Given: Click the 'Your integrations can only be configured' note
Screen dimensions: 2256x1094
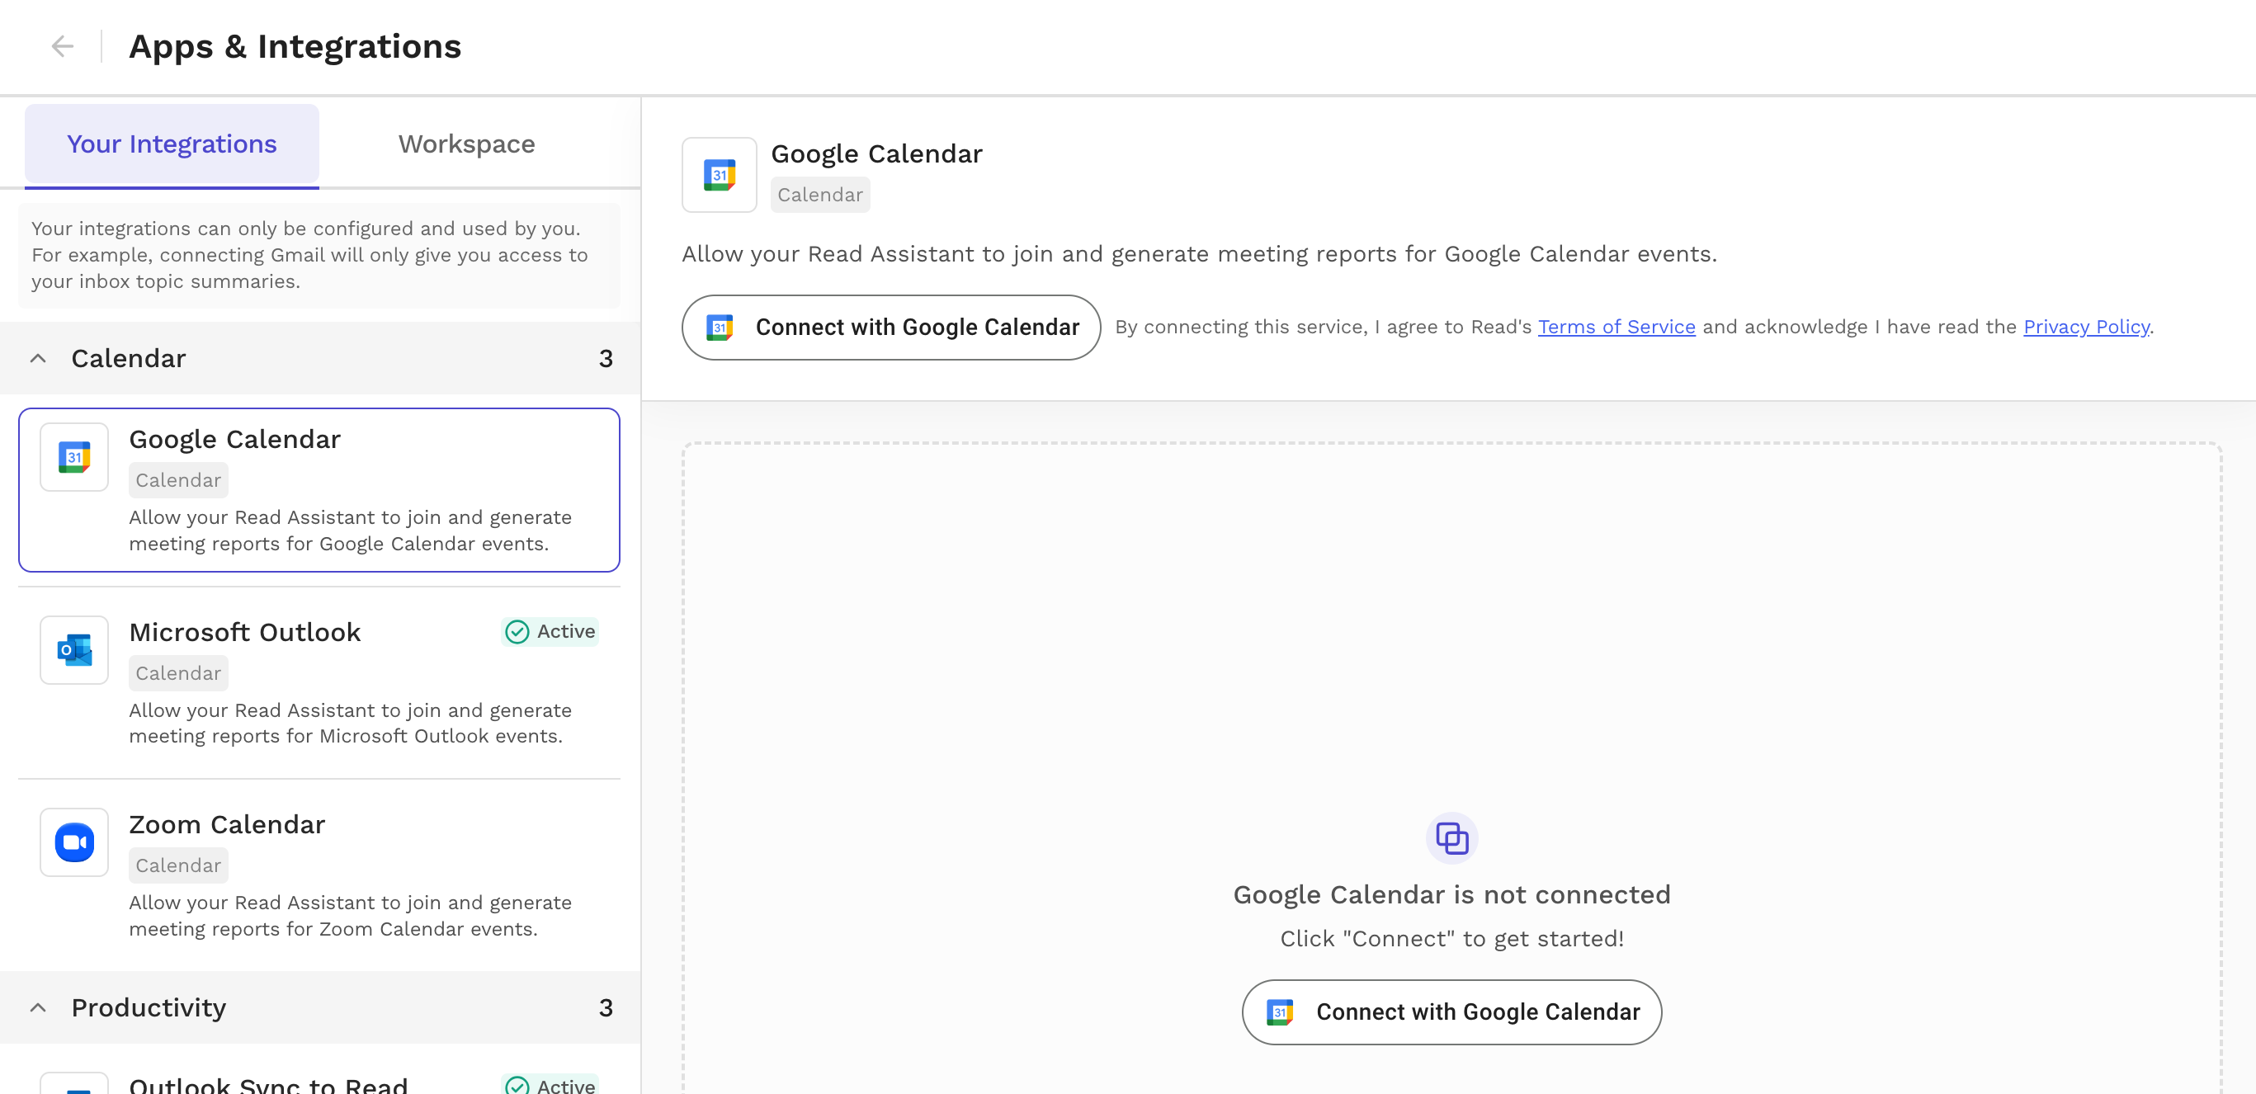Looking at the screenshot, I should coord(319,255).
